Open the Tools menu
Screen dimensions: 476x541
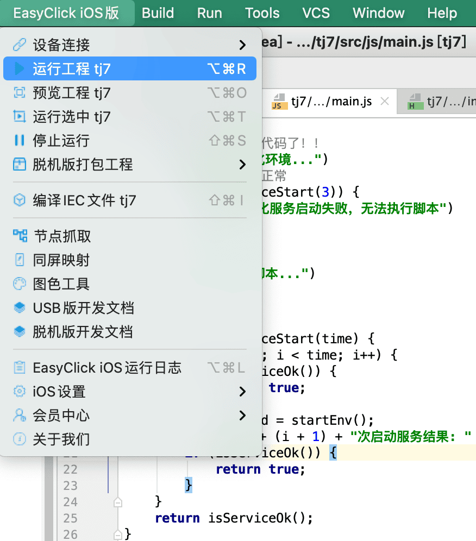point(262,13)
